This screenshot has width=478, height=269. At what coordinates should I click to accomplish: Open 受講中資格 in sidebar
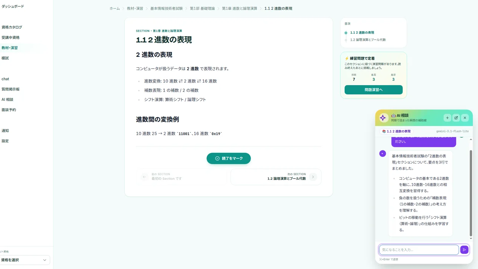[10, 37]
